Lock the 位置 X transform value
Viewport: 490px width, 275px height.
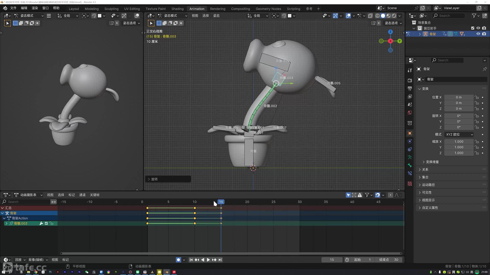pos(476,97)
